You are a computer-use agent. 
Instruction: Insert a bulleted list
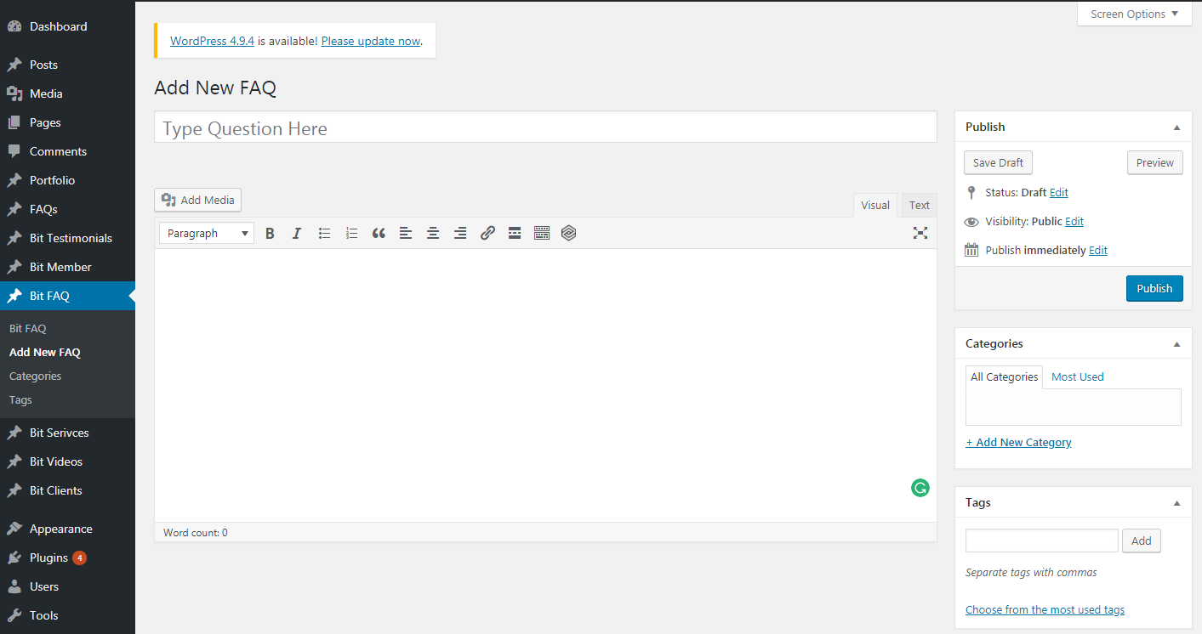tap(324, 233)
